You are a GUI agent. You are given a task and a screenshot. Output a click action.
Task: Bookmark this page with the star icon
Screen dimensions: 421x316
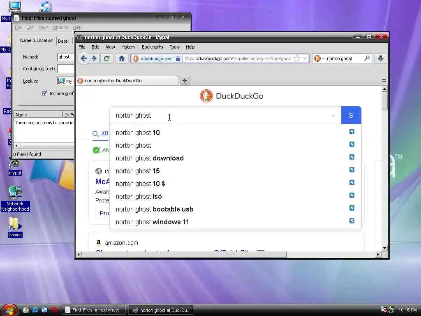point(296,58)
